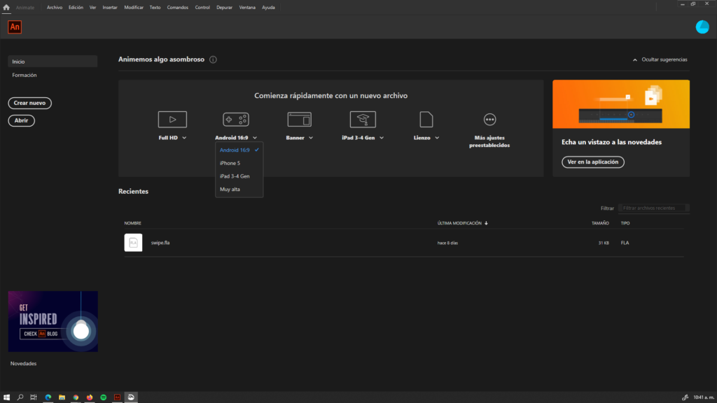Click the Android gamepad preset icon
This screenshot has width=717, height=403.
pos(236,120)
